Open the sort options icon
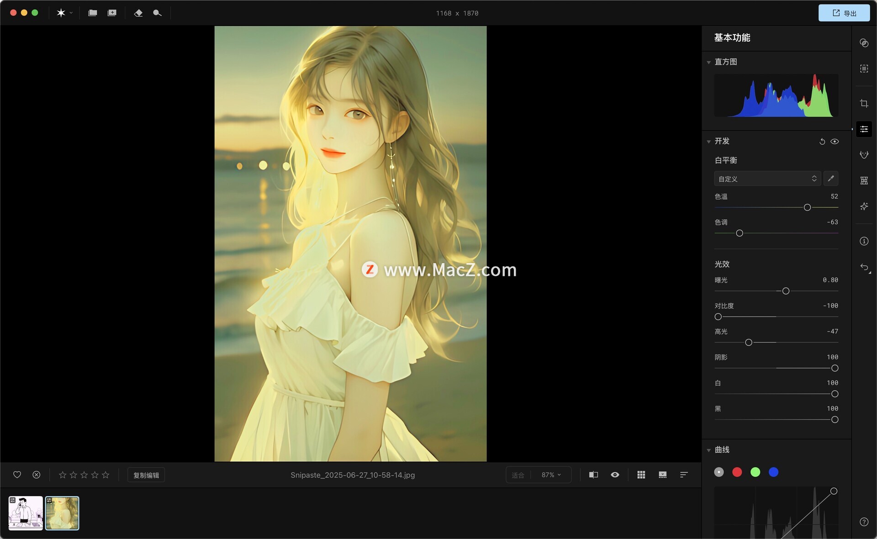 pyautogui.click(x=684, y=475)
